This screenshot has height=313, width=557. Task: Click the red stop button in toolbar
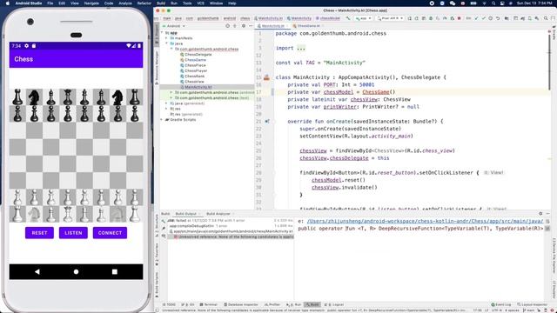(x=460, y=18)
